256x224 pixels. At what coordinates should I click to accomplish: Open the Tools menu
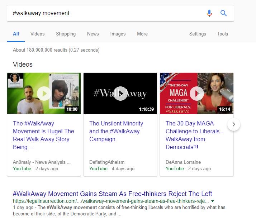pyautogui.click(x=223, y=34)
